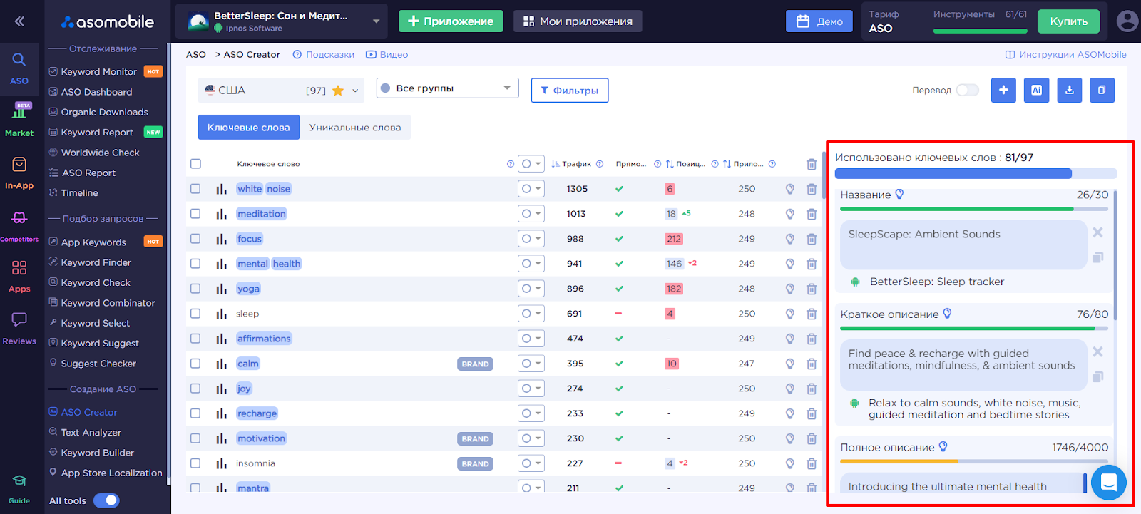Delete the 'yoga' keyword row
Screen dimensions: 1141x514
(x=812, y=289)
